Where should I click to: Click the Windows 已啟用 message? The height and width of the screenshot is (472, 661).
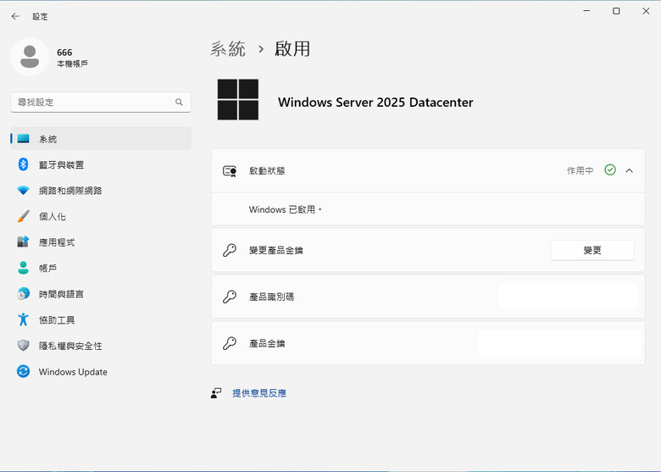point(286,209)
